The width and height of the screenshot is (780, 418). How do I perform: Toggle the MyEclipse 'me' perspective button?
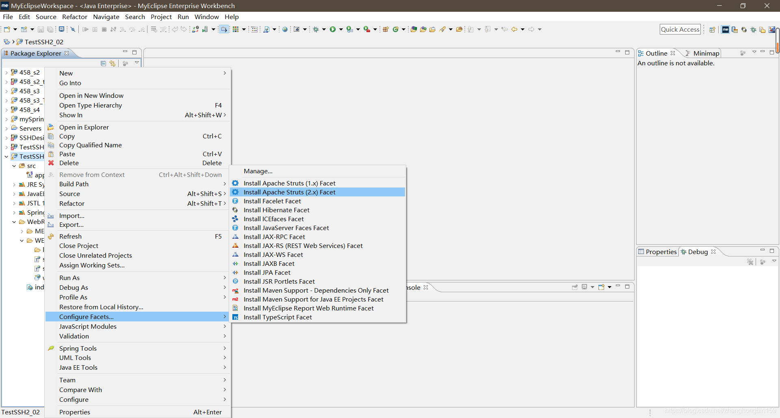click(726, 29)
